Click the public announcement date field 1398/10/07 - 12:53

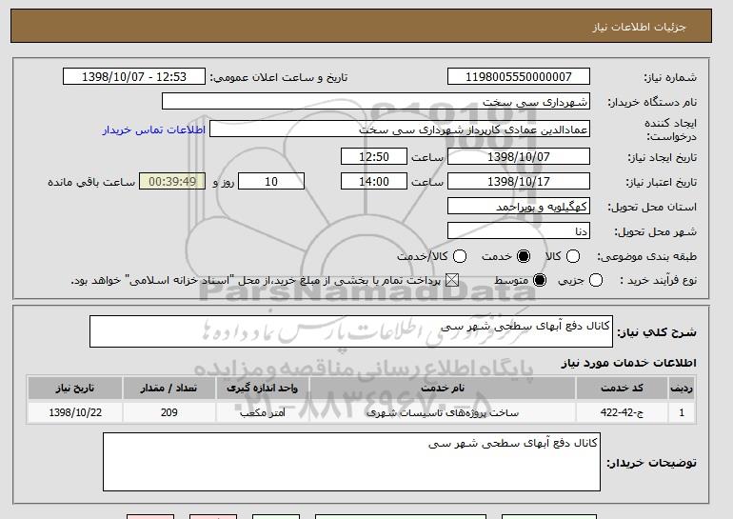[134, 77]
